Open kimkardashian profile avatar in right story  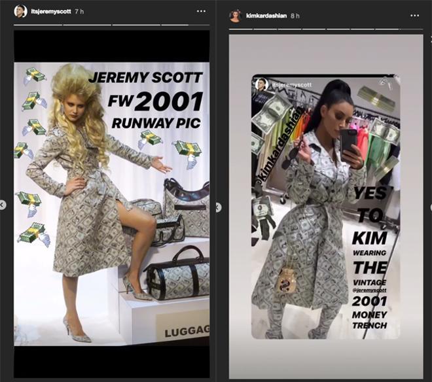(236, 16)
